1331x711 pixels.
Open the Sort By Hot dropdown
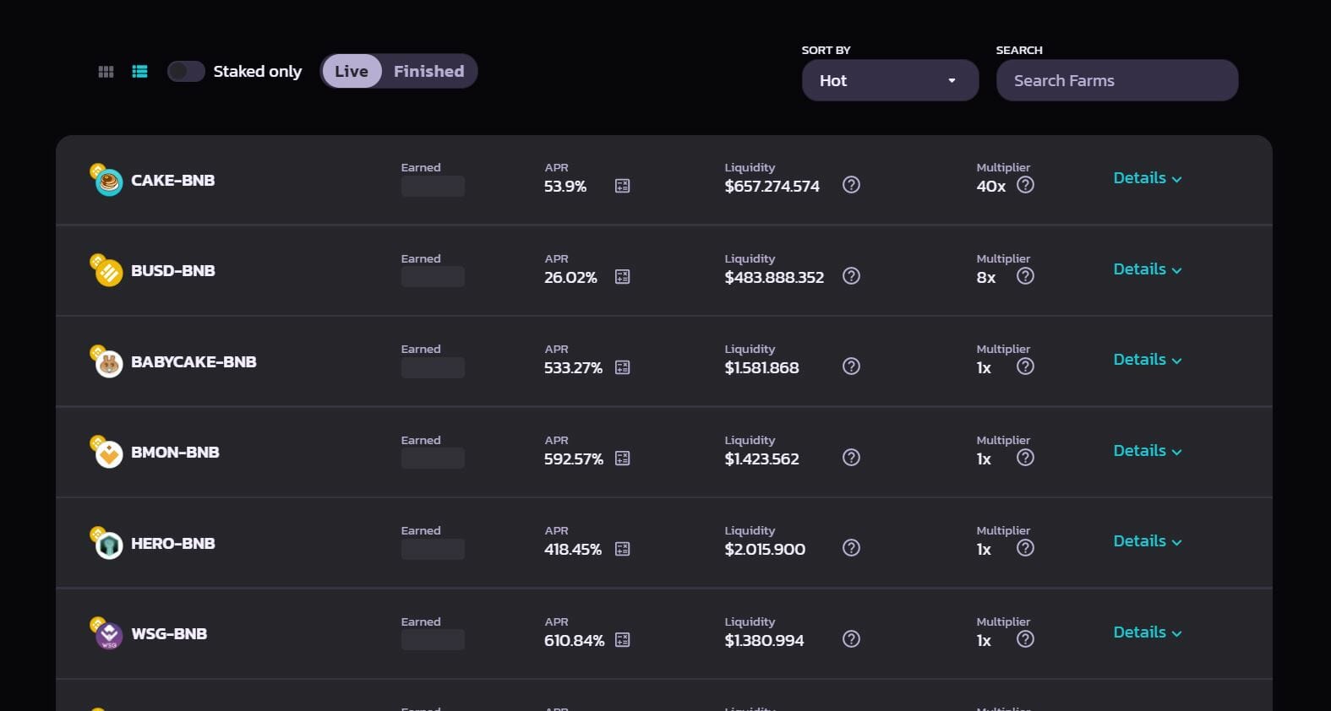coord(890,80)
